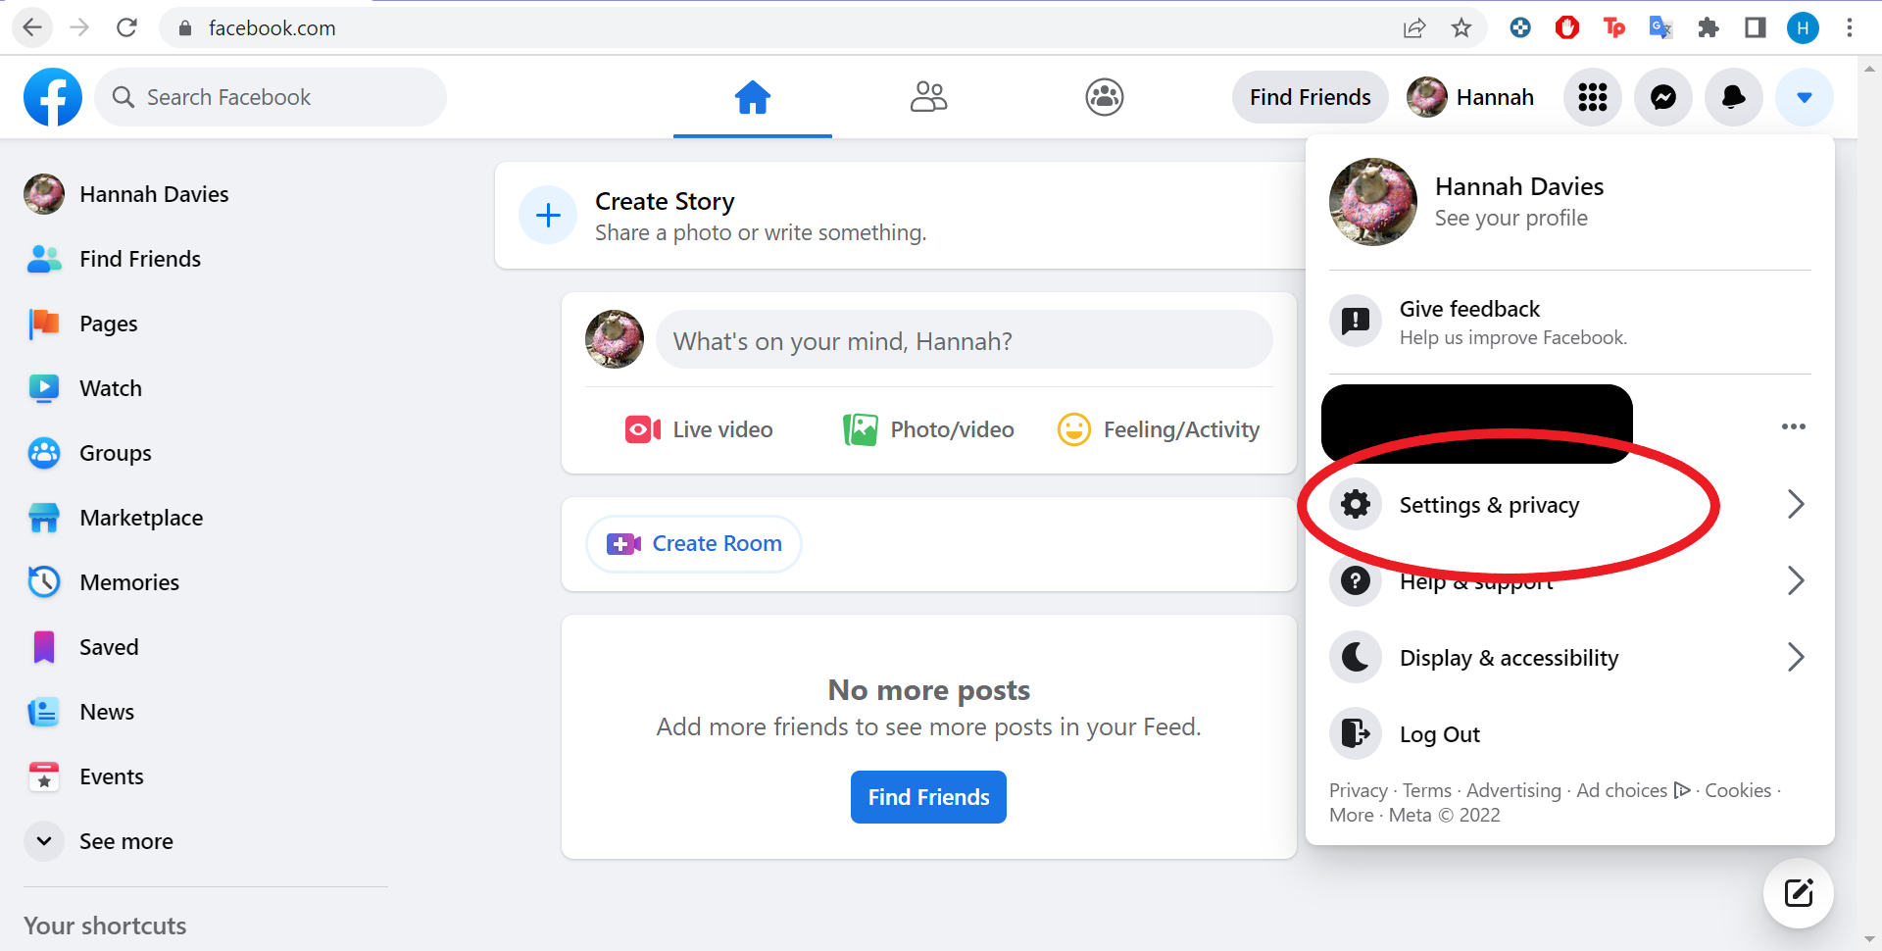Open Hannah Davies See your profile

point(1570,202)
